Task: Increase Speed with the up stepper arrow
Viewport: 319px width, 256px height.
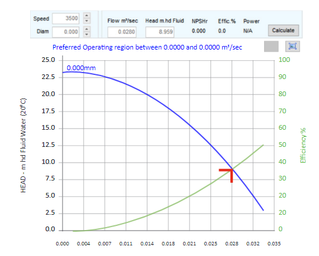Action: coord(87,15)
